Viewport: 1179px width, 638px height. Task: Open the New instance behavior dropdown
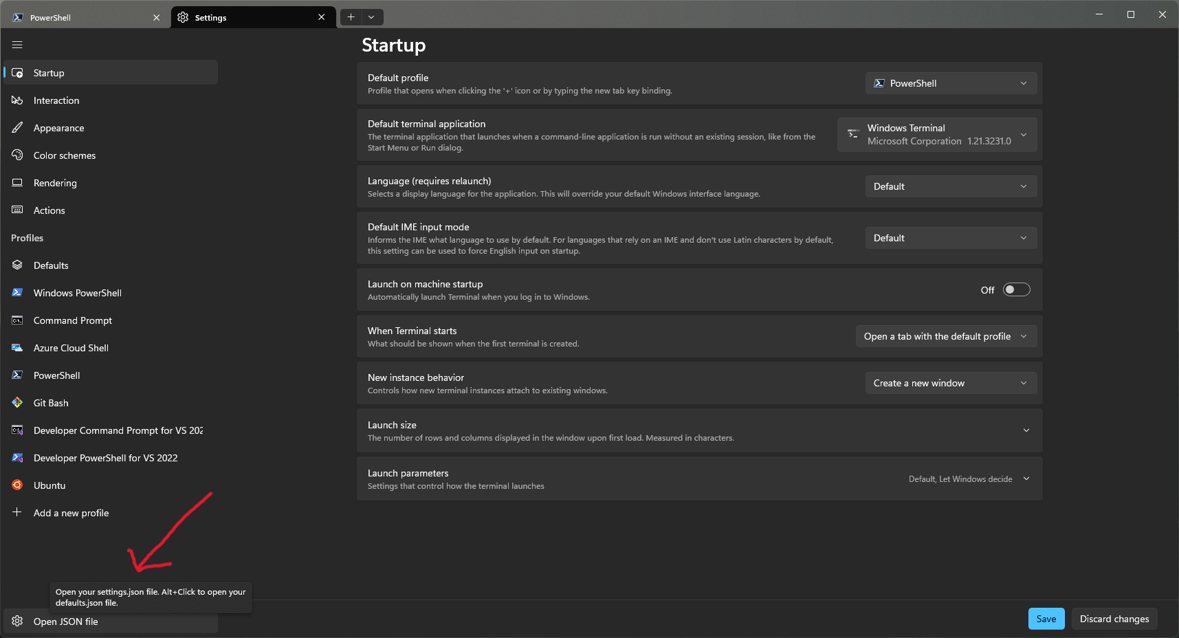(951, 383)
